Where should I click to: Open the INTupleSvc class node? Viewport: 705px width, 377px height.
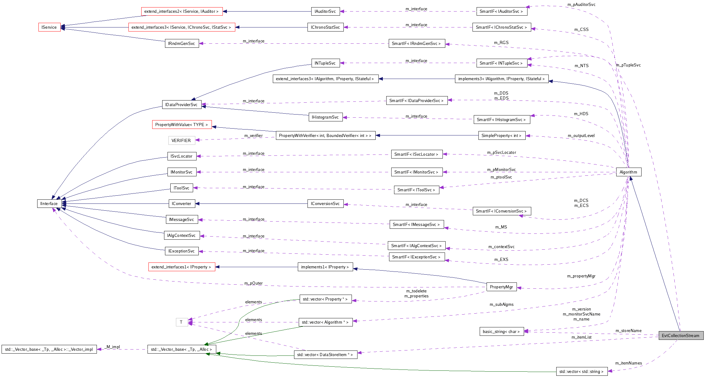[x=325, y=63]
